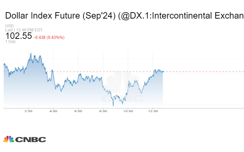Viewport: 244px width, 152px height.
Task: Click the 2:00 time axis label
Action: click(x=28, y=111)
